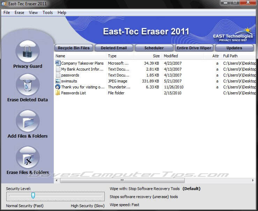
Task: Click the 11/26/2010 modified date
Action: pos(174,87)
